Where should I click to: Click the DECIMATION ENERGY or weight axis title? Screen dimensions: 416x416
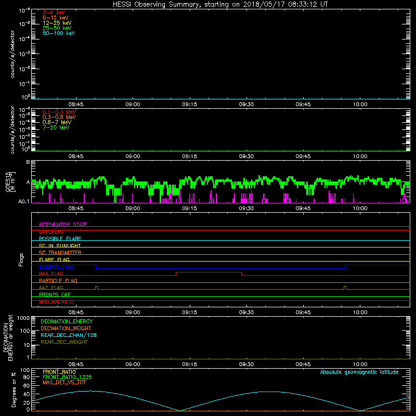[8, 337]
